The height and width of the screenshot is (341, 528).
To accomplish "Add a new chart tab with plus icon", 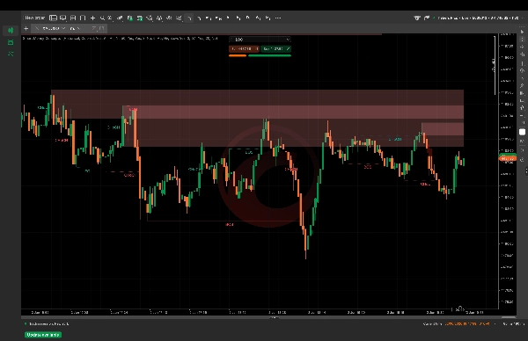I will tap(26, 29).
